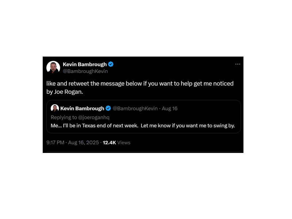This screenshot has width=292, height=219.
Task: Select the main tweet text starting 'like and retweet'
Action: [x=140, y=88]
